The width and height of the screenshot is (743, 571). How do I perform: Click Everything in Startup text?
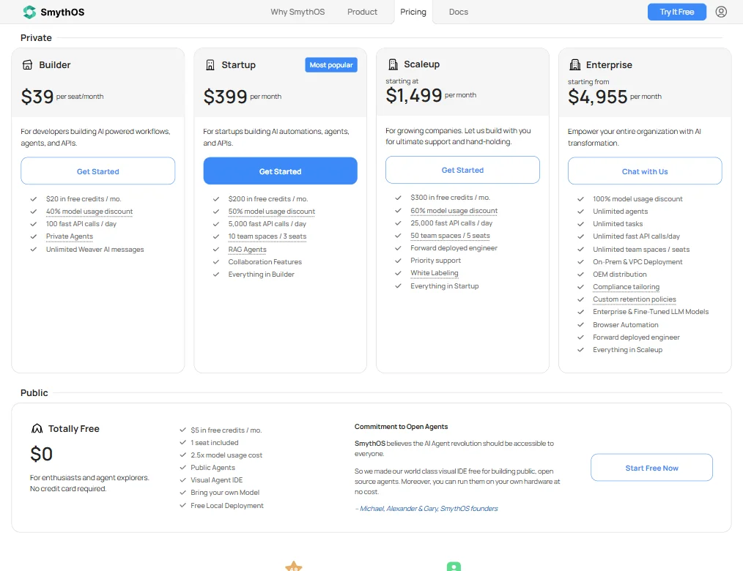pyautogui.click(x=445, y=286)
